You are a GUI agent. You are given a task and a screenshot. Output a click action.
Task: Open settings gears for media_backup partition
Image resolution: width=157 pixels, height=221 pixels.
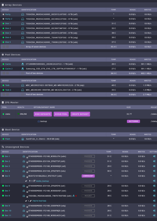(x=154, y=181)
